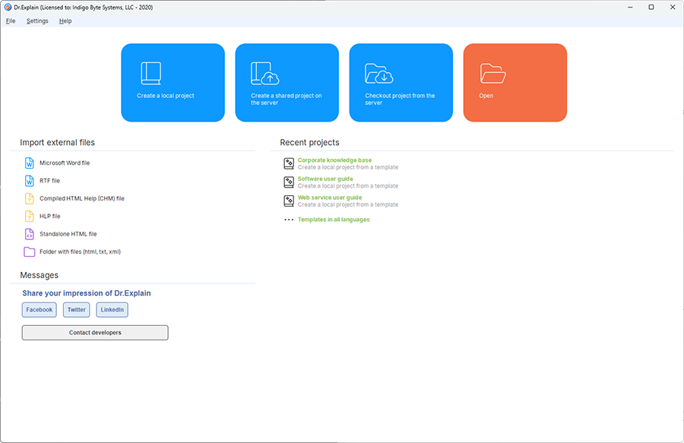The width and height of the screenshot is (684, 443).
Task: Select the HLP file import text
Action: click(50, 217)
